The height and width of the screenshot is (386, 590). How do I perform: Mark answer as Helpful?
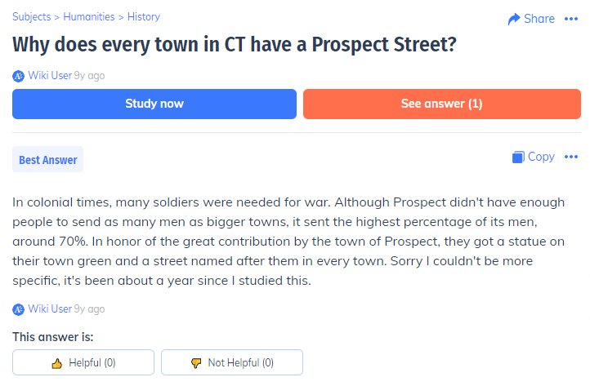[83, 362]
